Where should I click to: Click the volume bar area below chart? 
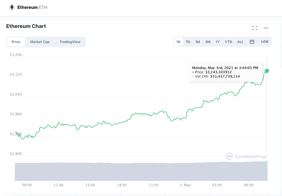click(141, 171)
